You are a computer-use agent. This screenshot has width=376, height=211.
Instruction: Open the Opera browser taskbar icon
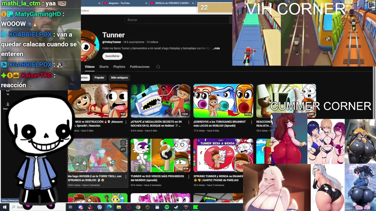pyautogui.click(x=128, y=207)
